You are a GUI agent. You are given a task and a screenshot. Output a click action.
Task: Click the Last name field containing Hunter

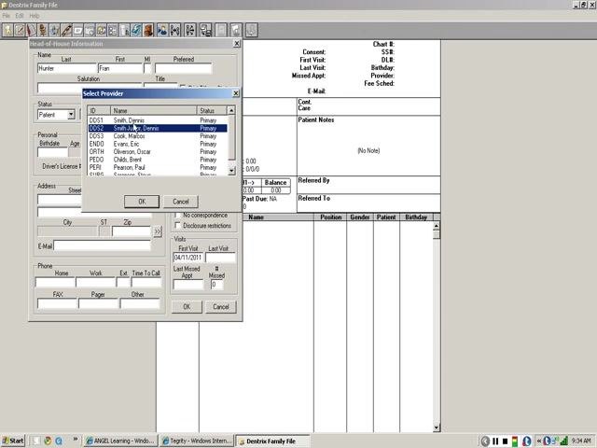point(67,68)
